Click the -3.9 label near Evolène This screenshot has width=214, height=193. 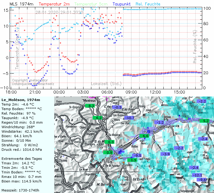coord(165,154)
